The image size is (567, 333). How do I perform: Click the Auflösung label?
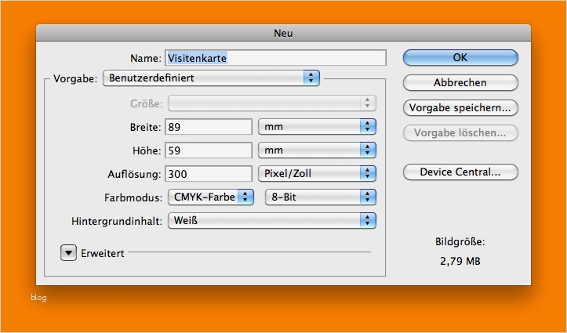point(134,175)
